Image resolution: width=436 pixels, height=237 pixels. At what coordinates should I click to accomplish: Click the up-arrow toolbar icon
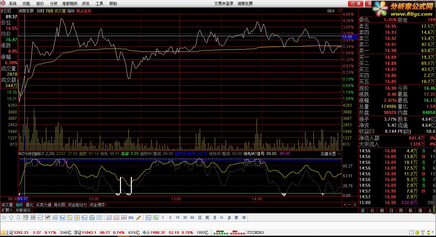[x=11, y=218]
